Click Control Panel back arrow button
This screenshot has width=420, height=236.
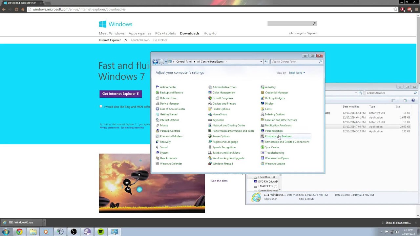point(156,62)
